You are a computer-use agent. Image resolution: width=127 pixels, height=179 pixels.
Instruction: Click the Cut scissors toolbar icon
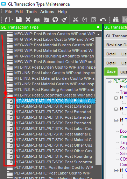[76, 20]
